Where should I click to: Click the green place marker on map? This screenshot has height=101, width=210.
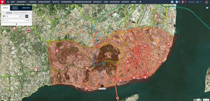12,89
